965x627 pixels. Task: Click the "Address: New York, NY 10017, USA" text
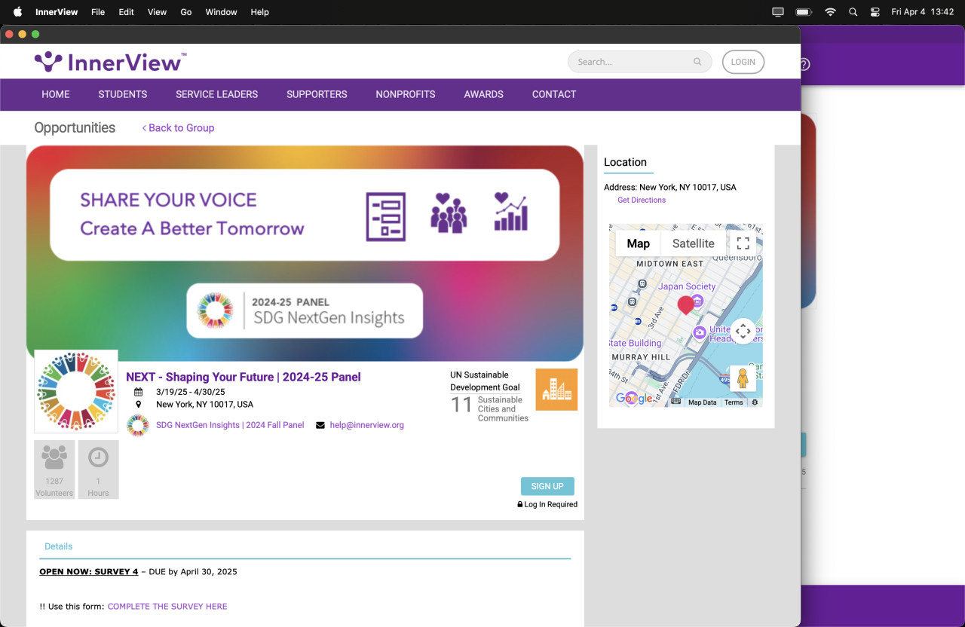[x=670, y=187]
